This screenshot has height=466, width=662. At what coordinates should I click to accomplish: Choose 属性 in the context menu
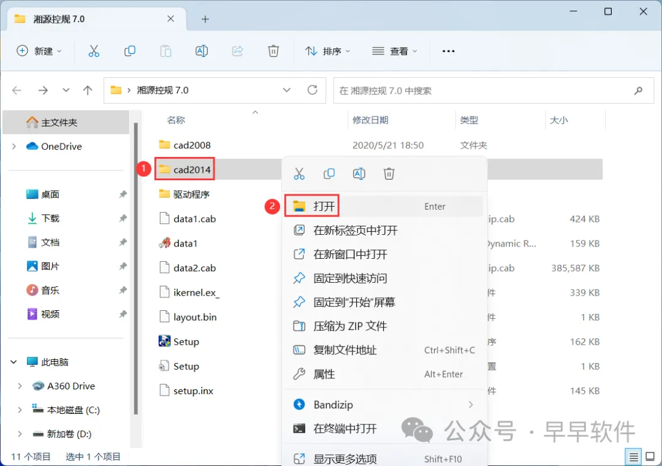coord(384,374)
